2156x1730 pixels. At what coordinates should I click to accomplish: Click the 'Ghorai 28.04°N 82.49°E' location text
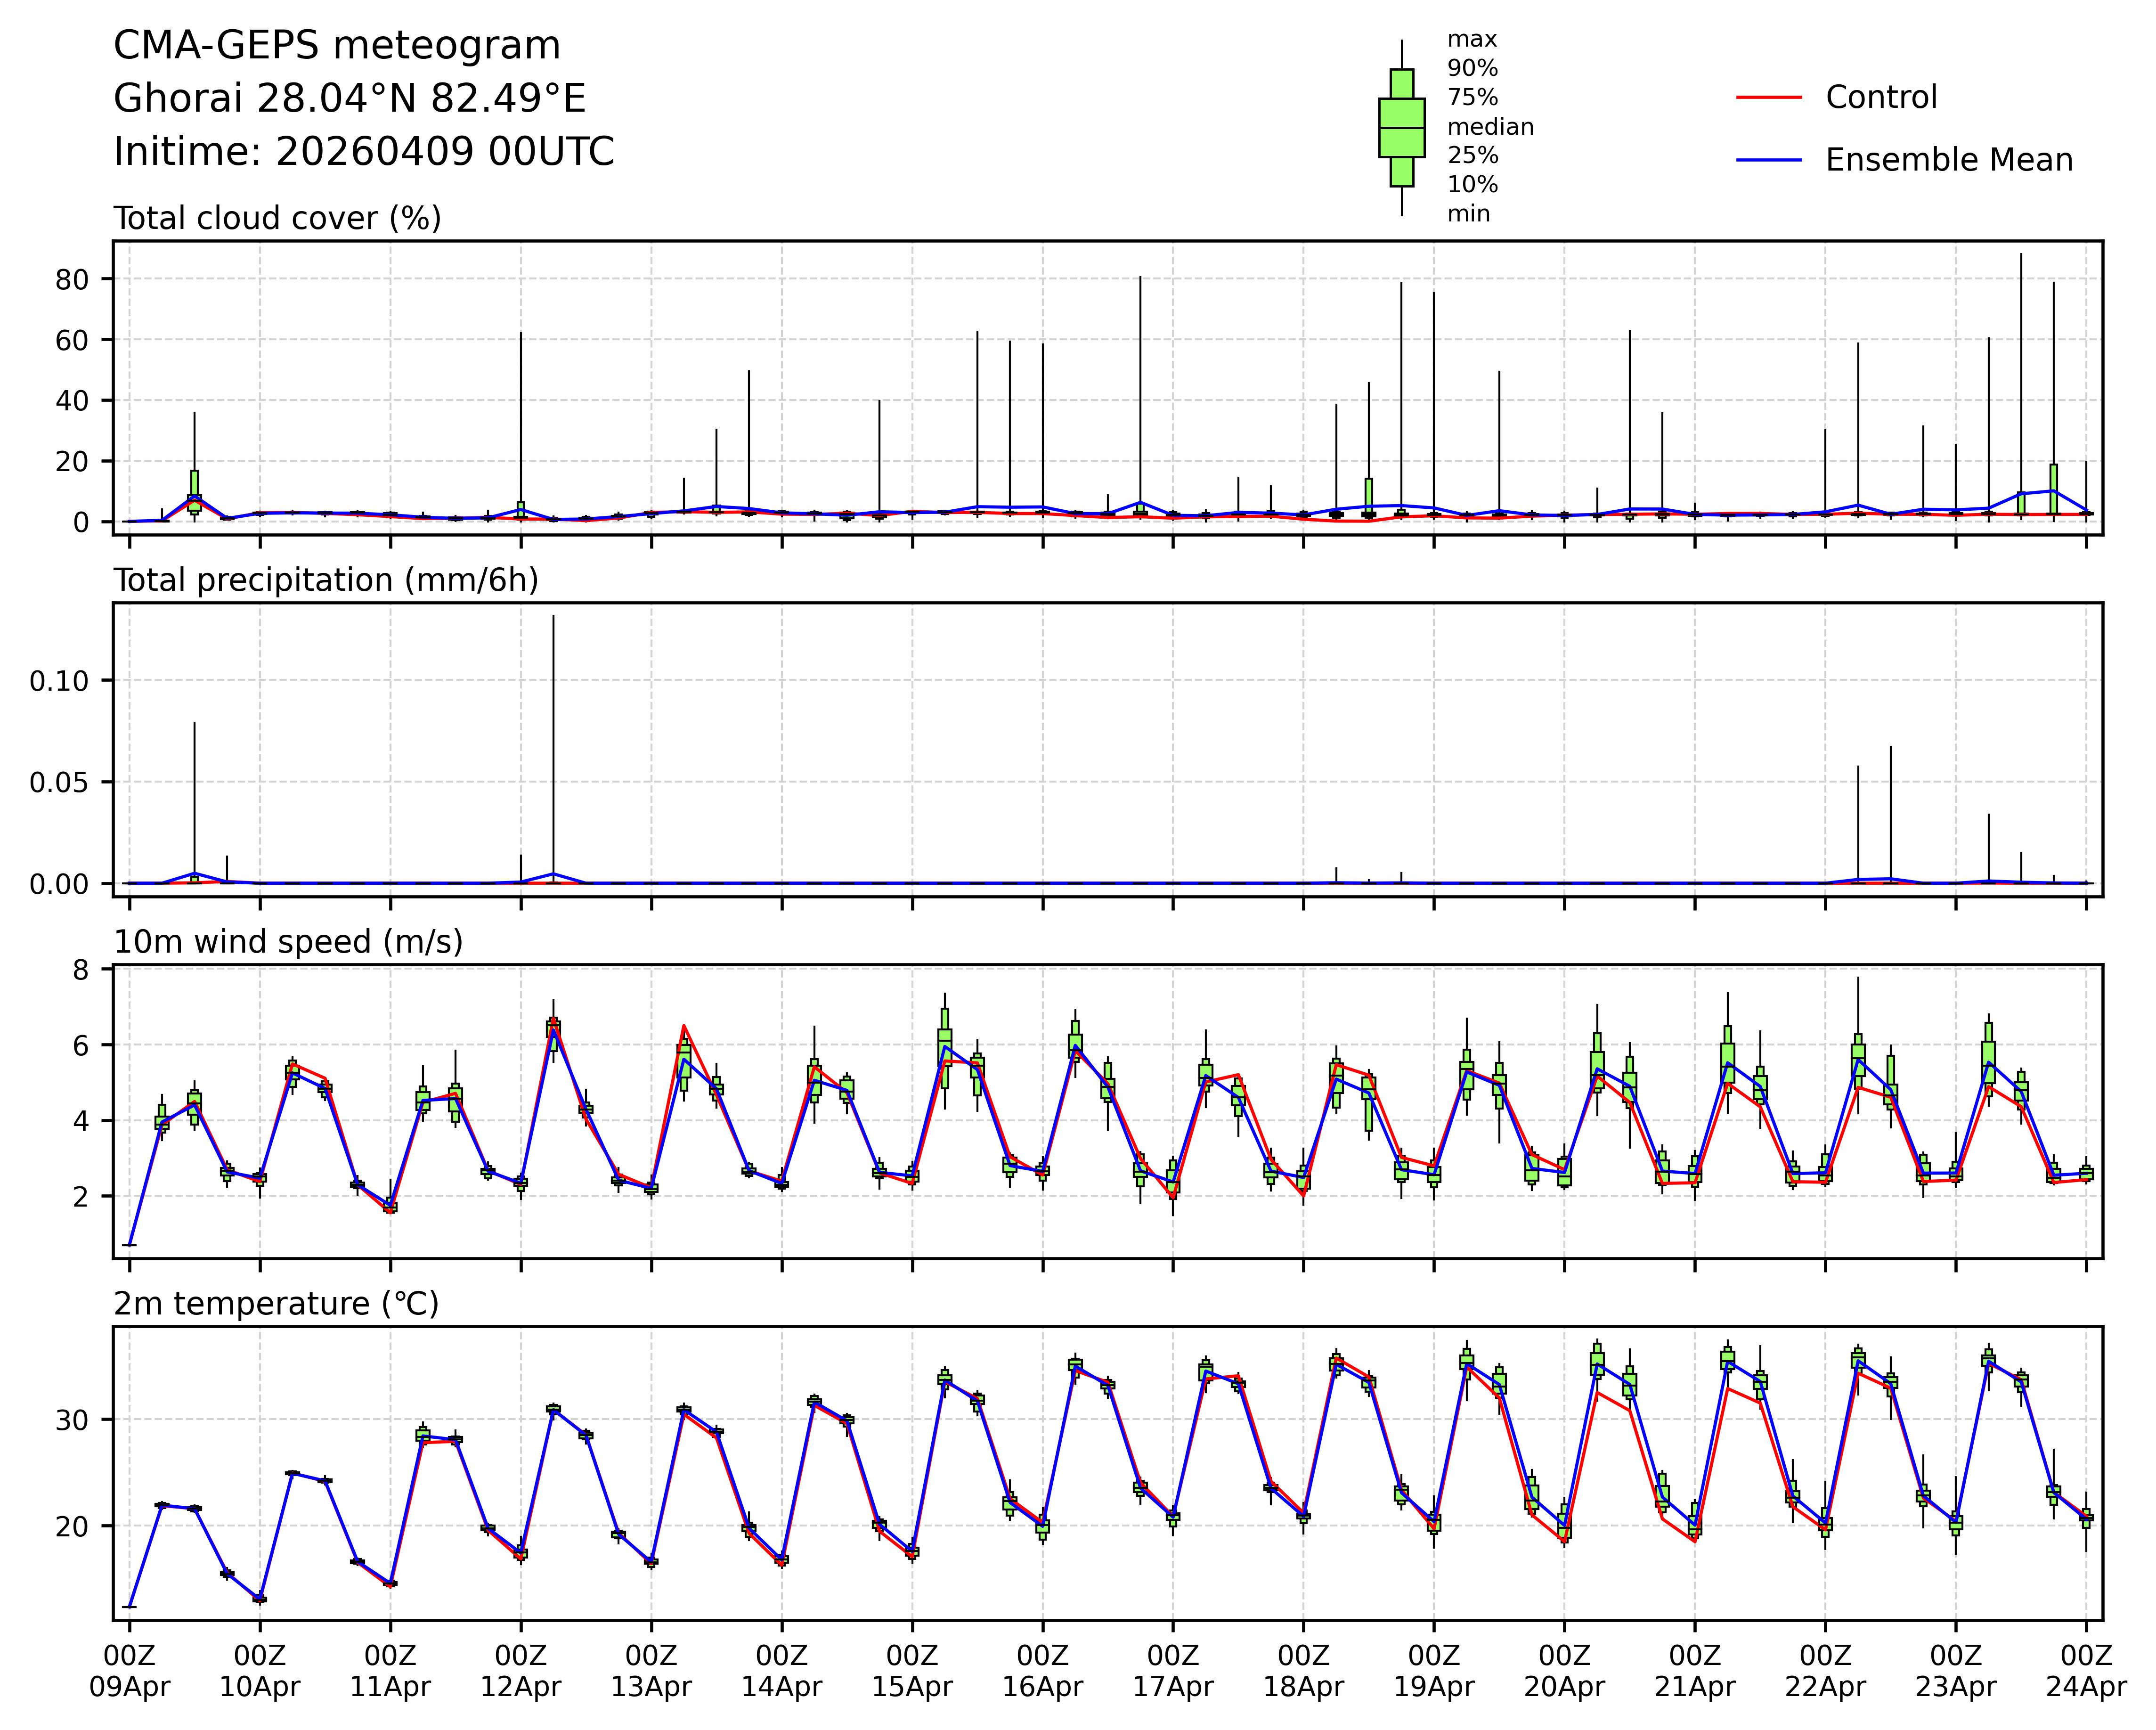[349, 99]
